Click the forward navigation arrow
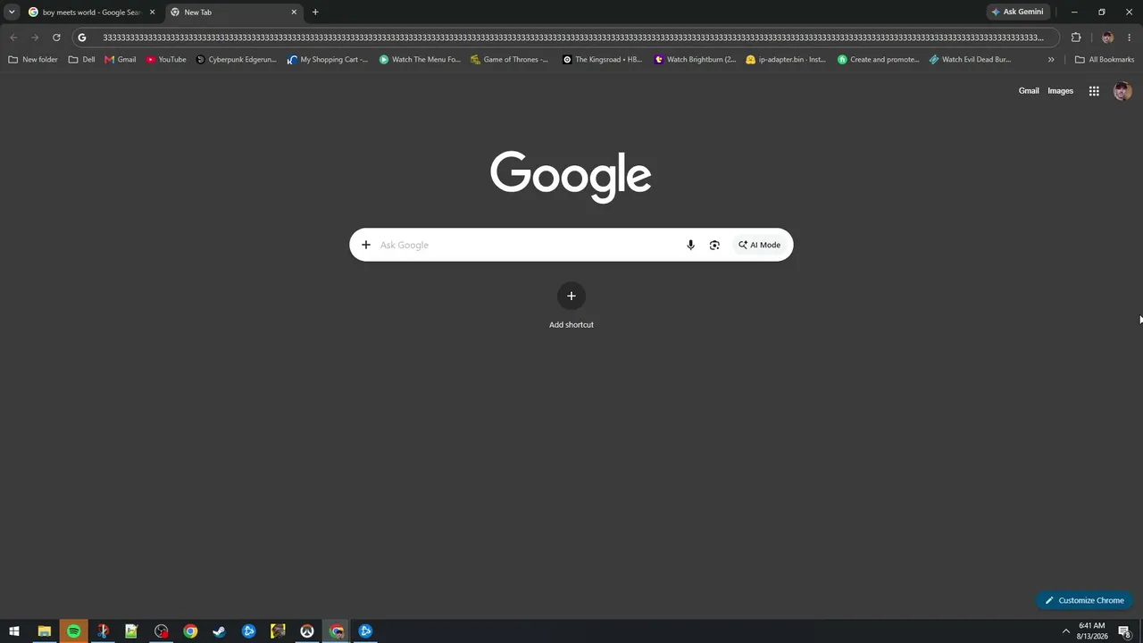This screenshot has width=1143, height=643. (35, 38)
